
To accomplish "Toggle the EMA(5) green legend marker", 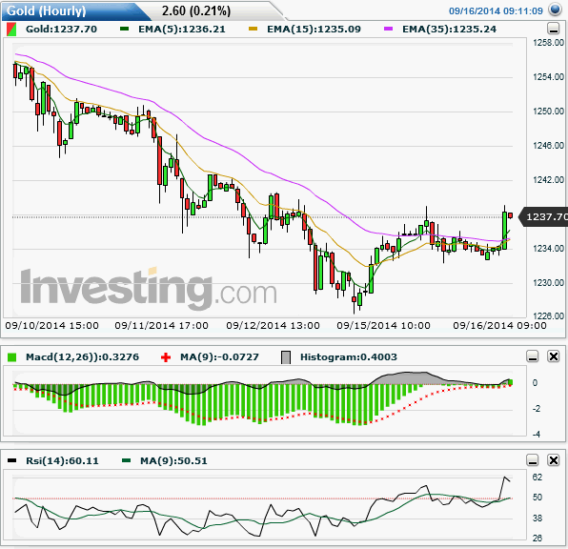I will click(124, 29).
